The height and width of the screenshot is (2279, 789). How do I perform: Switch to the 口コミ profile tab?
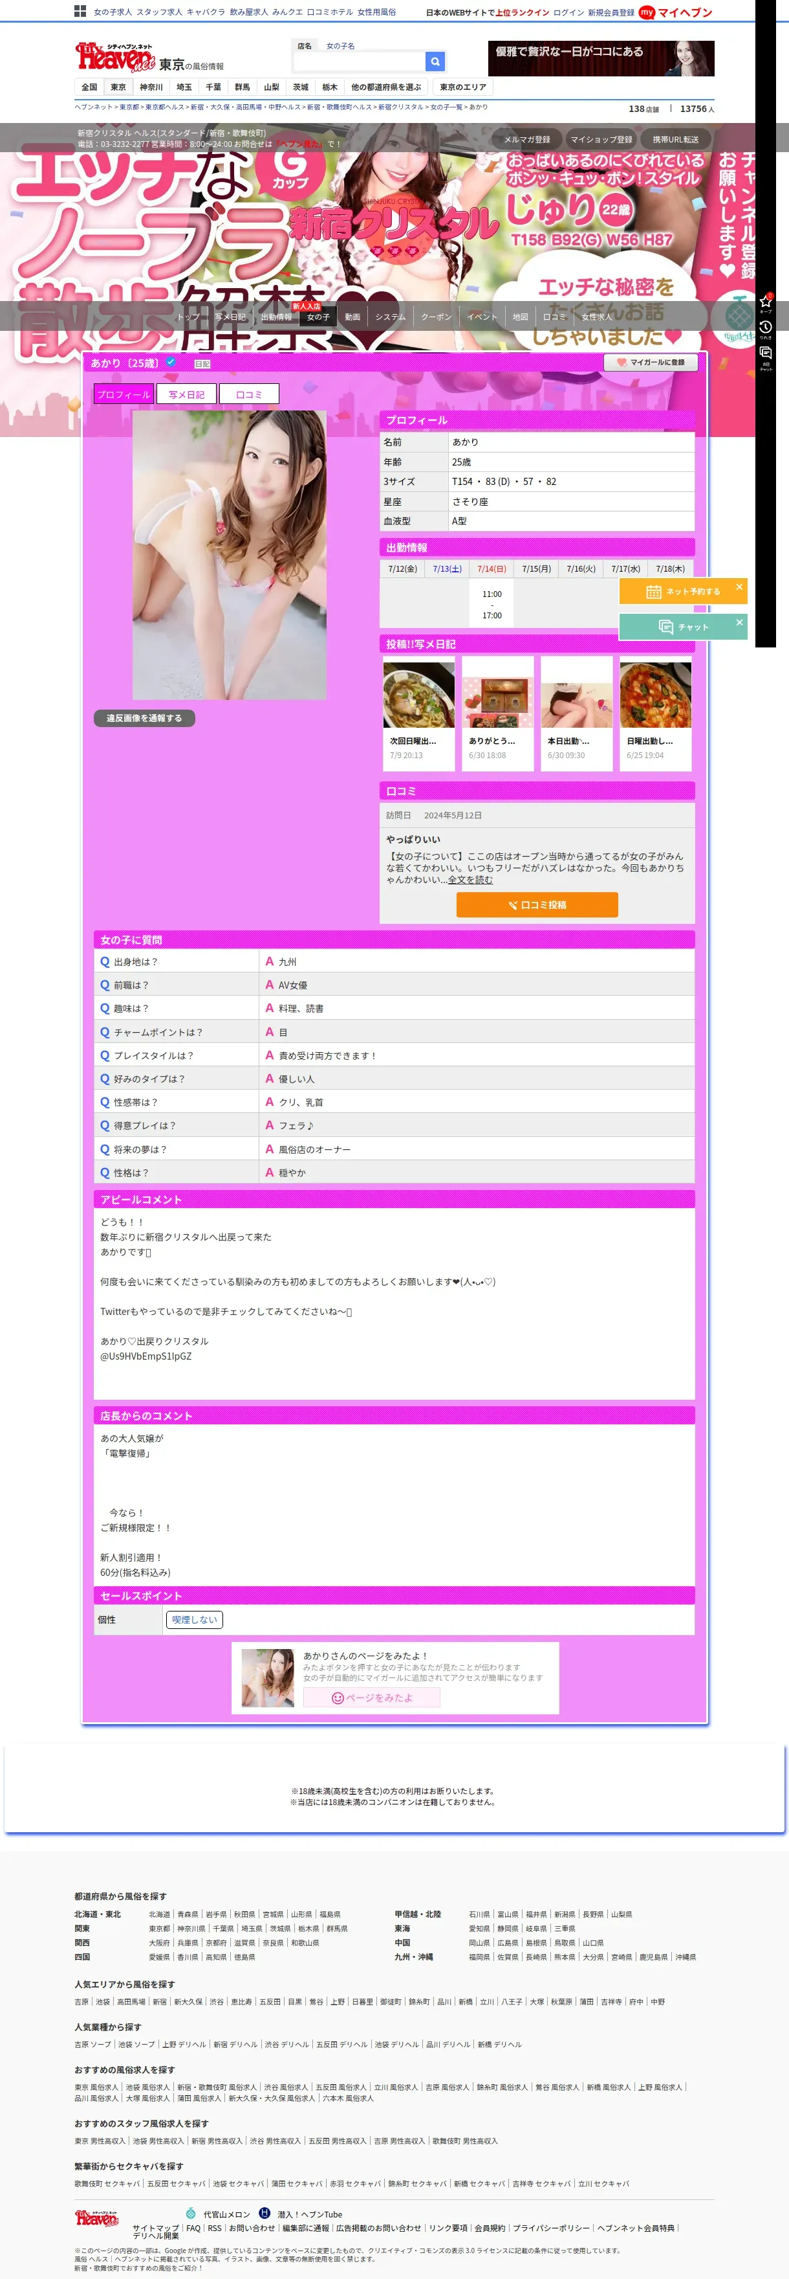pyautogui.click(x=249, y=394)
